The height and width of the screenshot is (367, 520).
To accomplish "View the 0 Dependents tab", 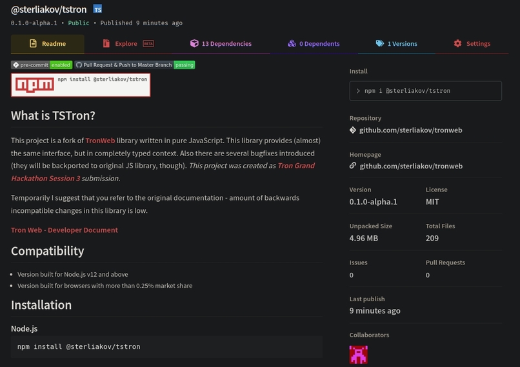I will [x=314, y=44].
